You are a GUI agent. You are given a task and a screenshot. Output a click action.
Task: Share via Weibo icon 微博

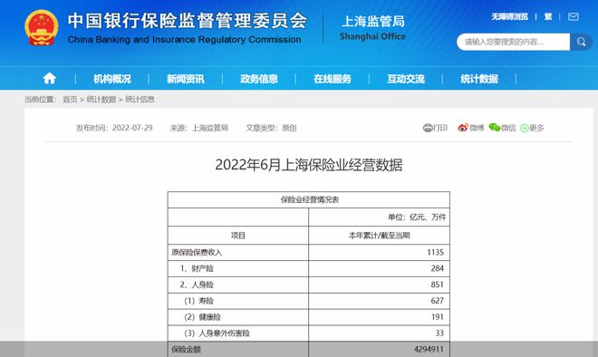point(470,128)
